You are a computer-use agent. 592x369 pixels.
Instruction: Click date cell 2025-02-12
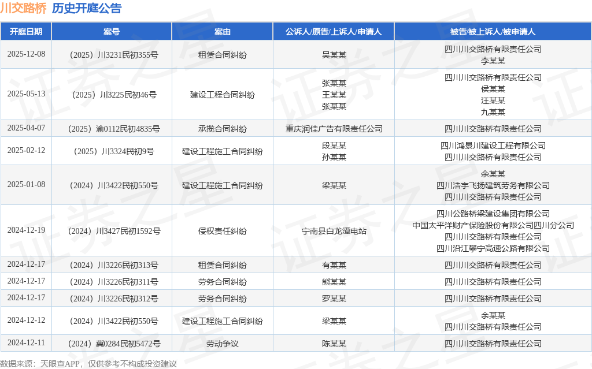pos(26,150)
